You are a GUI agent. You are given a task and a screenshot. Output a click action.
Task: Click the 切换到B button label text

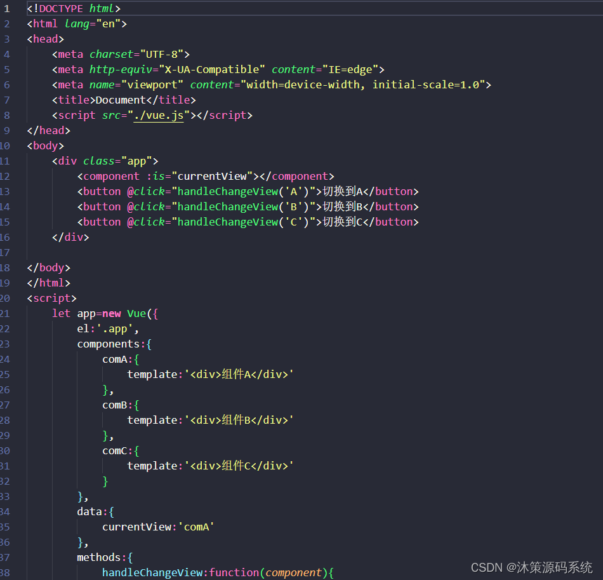(x=343, y=206)
